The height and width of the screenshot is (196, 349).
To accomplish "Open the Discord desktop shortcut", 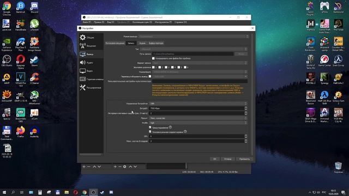I will pos(34,7).
